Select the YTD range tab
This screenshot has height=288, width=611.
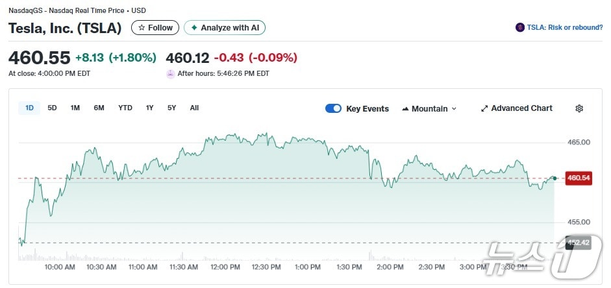tap(125, 108)
